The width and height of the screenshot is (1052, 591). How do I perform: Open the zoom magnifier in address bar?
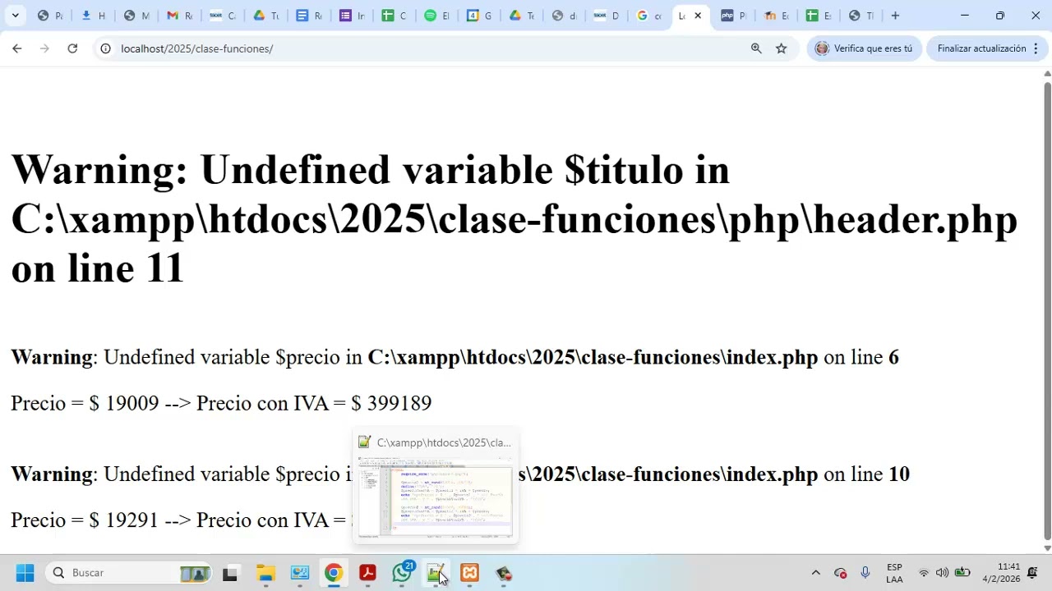pyautogui.click(x=756, y=48)
